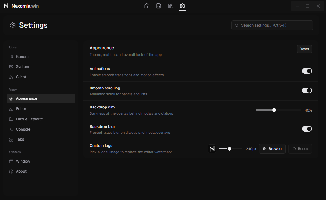Maximize the Nexomia window
Image resolution: width=326 pixels, height=200 pixels.
[308, 6]
